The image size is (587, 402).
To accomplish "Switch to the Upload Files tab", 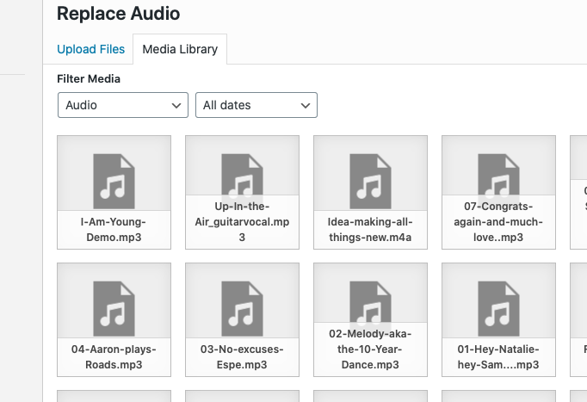I will (90, 49).
